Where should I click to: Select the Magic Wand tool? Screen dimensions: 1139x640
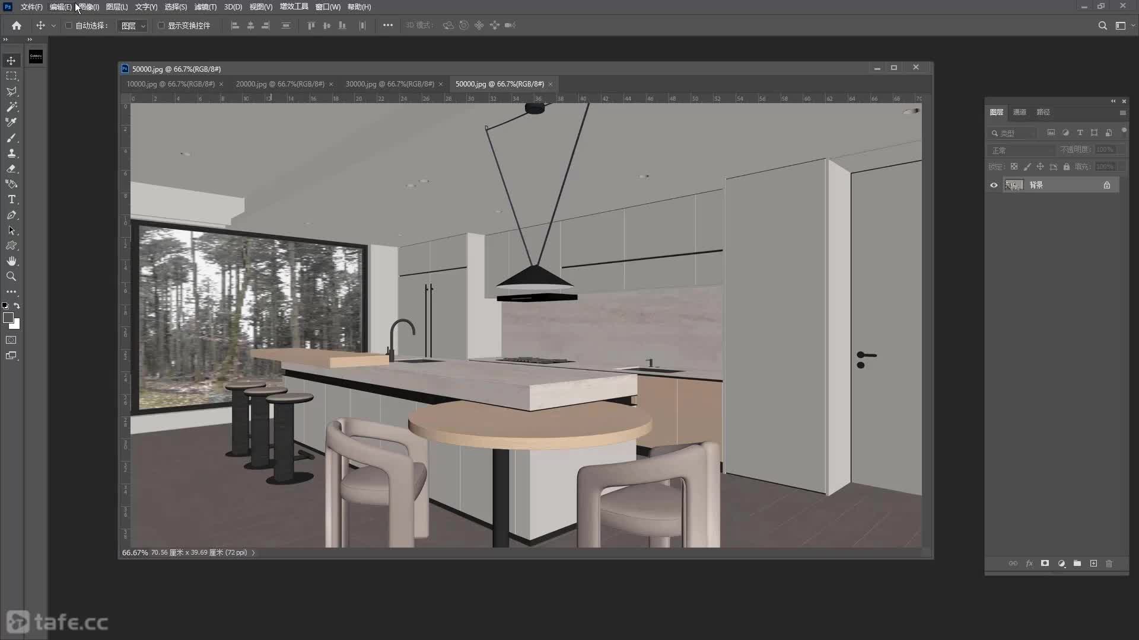pyautogui.click(x=11, y=107)
